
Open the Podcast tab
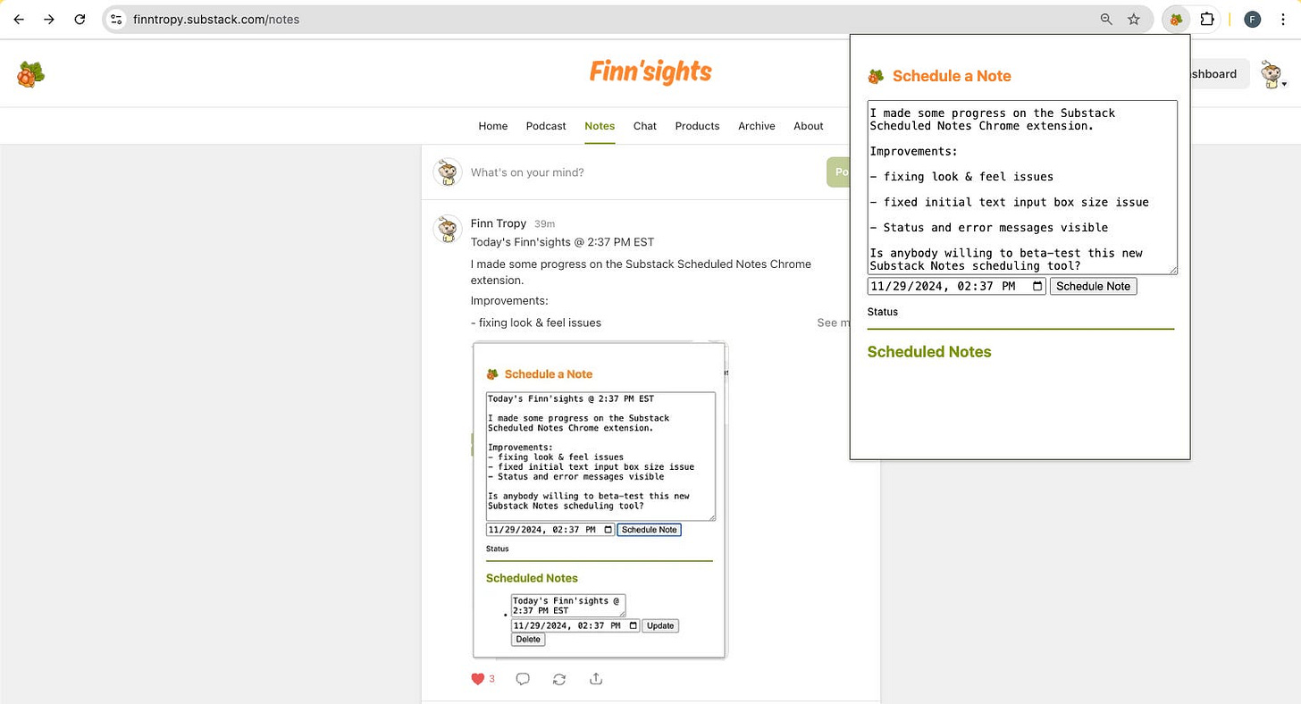pyautogui.click(x=546, y=126)
